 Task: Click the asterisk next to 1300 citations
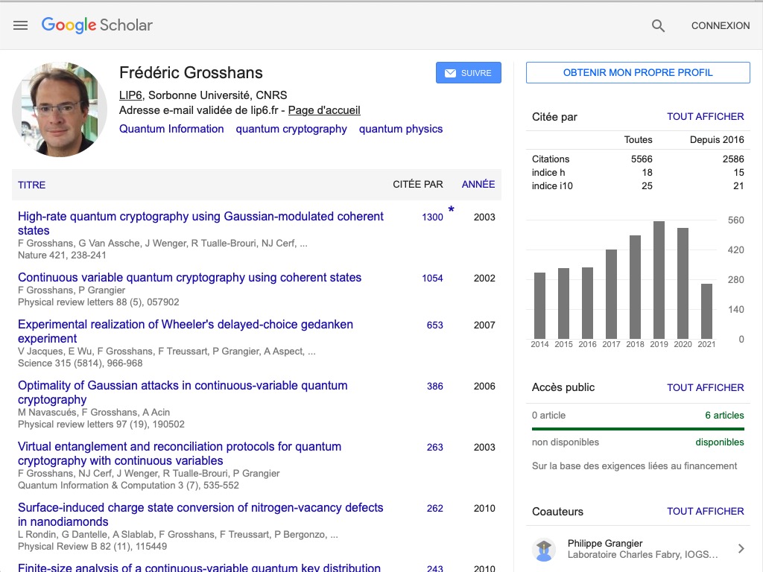(x=451, y=211)
